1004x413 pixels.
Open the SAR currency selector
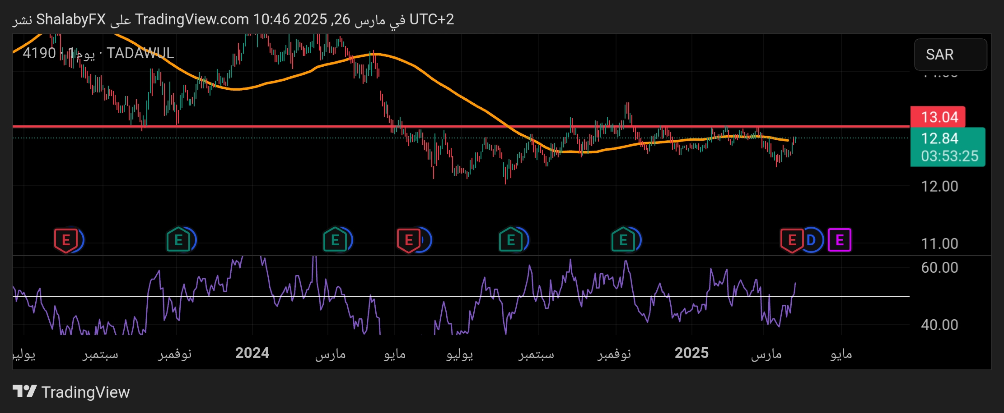coord(950,55)
